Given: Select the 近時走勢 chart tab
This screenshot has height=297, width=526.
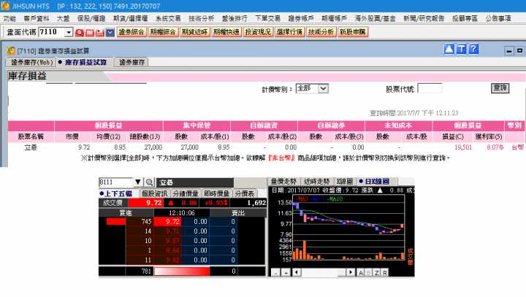Looking at the screenshot, I should (316, 182).
